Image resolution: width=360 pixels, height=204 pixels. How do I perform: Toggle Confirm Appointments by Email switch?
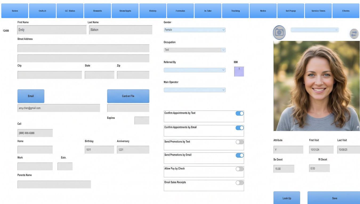240,128
